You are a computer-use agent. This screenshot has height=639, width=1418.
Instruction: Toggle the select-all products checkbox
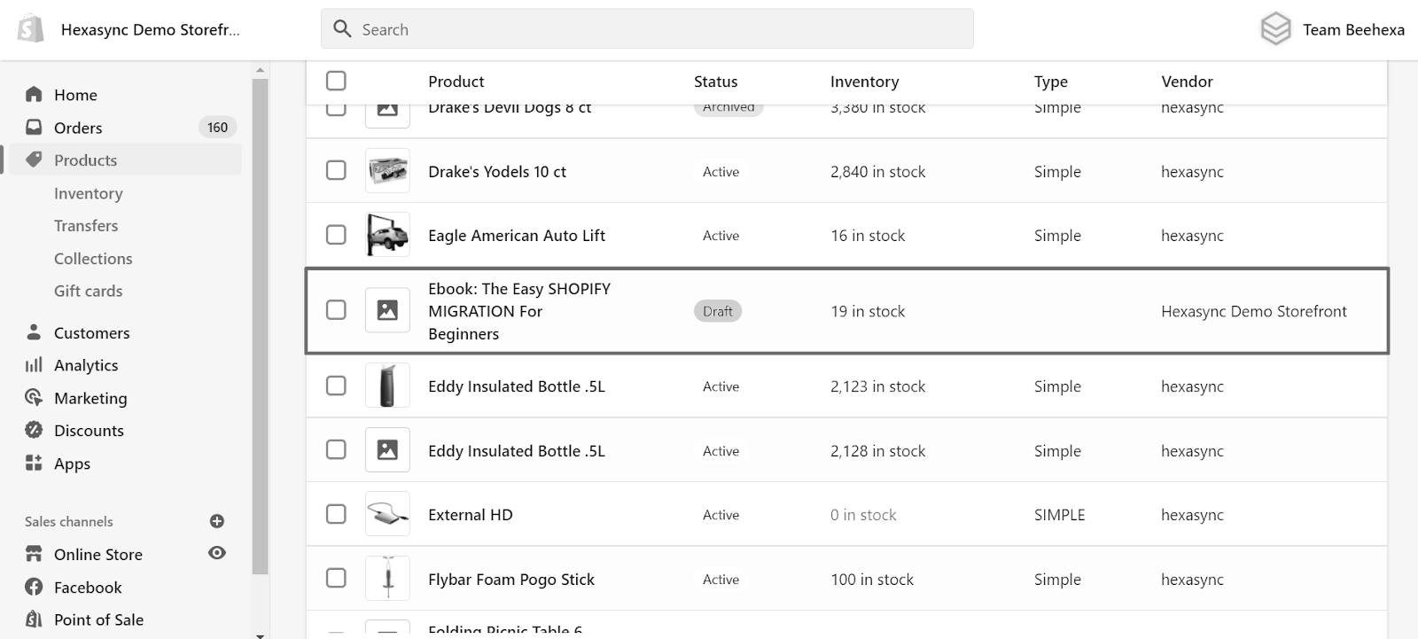click(x=336, y=81)
